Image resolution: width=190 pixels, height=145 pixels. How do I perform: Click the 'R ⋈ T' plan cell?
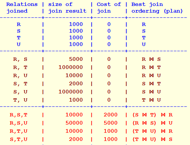pos(151,67)
